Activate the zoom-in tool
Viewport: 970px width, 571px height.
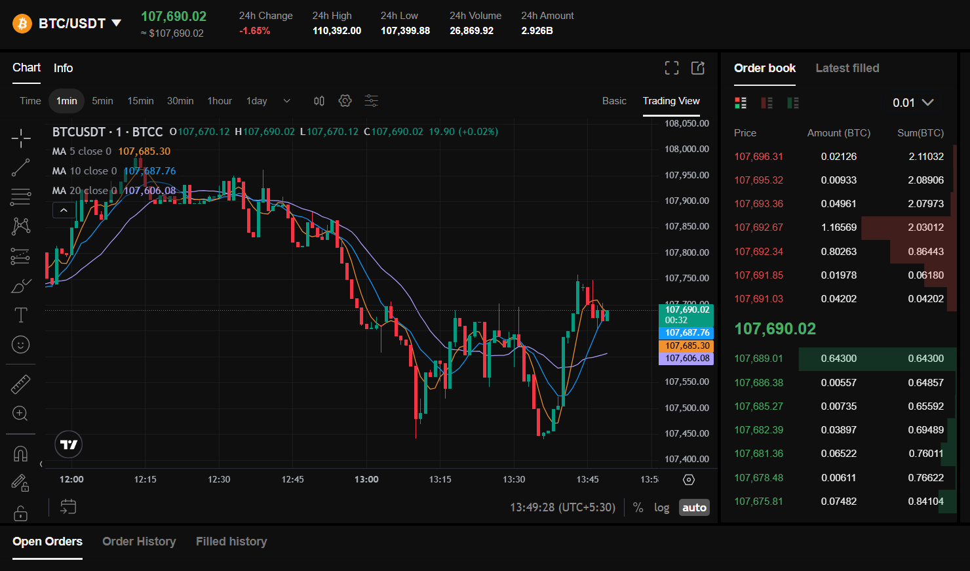(x=20, y=414)
